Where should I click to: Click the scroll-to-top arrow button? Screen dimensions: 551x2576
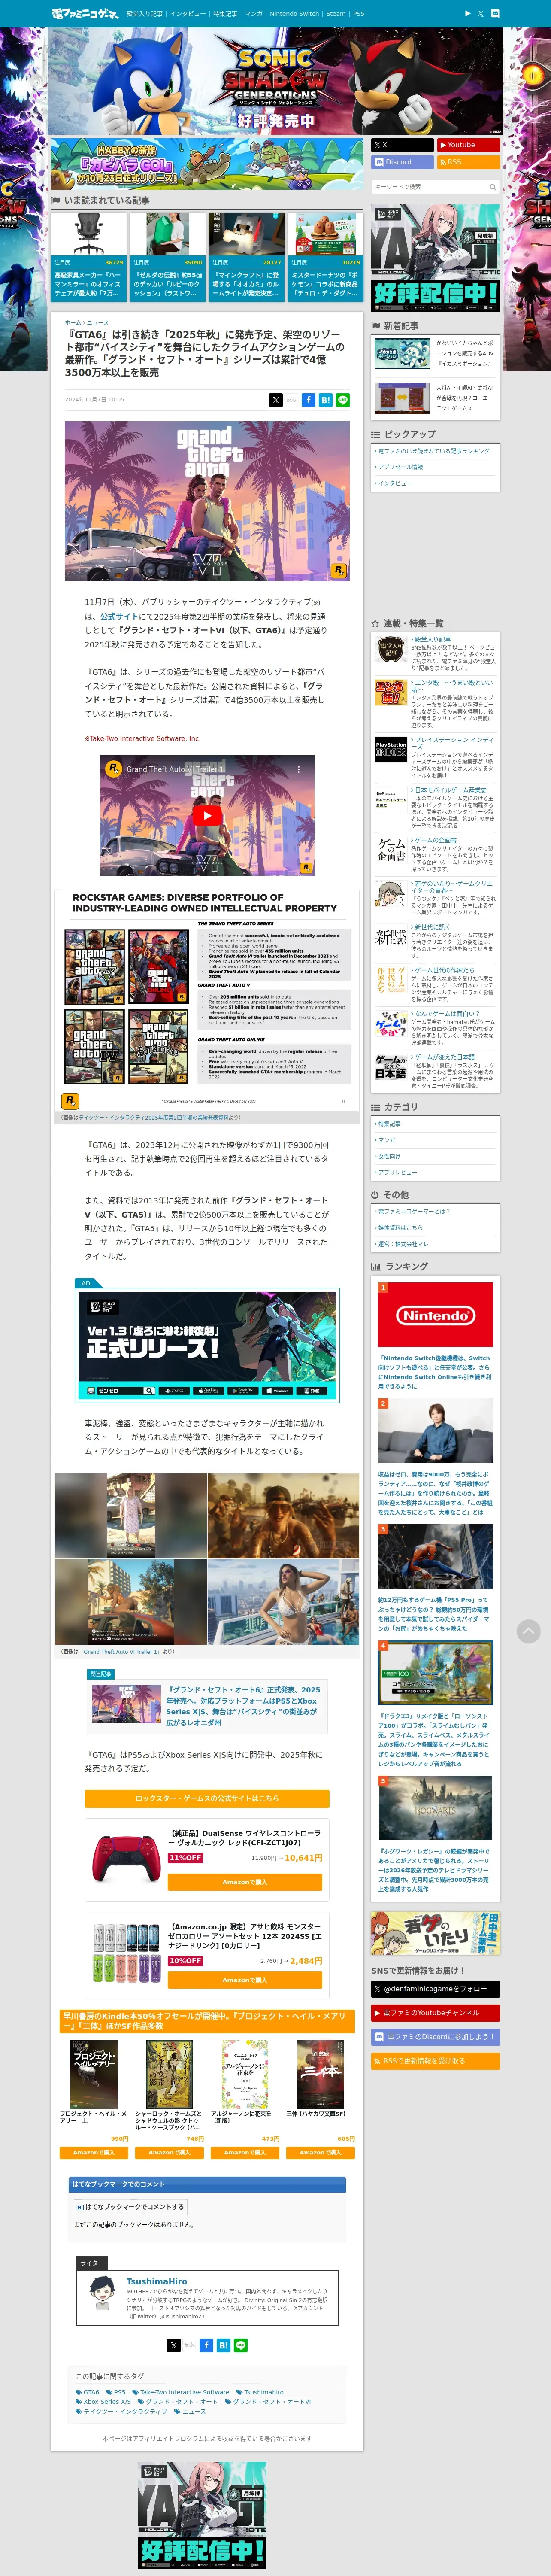tap(528, 1631)
